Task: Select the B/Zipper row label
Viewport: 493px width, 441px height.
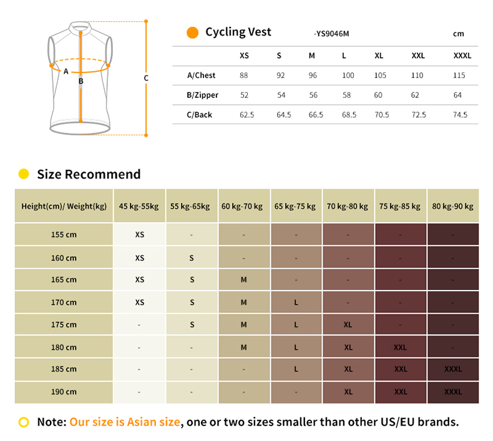Action: point(202,95)
